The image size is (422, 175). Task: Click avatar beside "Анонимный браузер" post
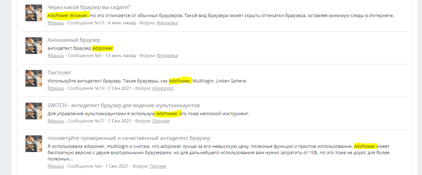34,46
